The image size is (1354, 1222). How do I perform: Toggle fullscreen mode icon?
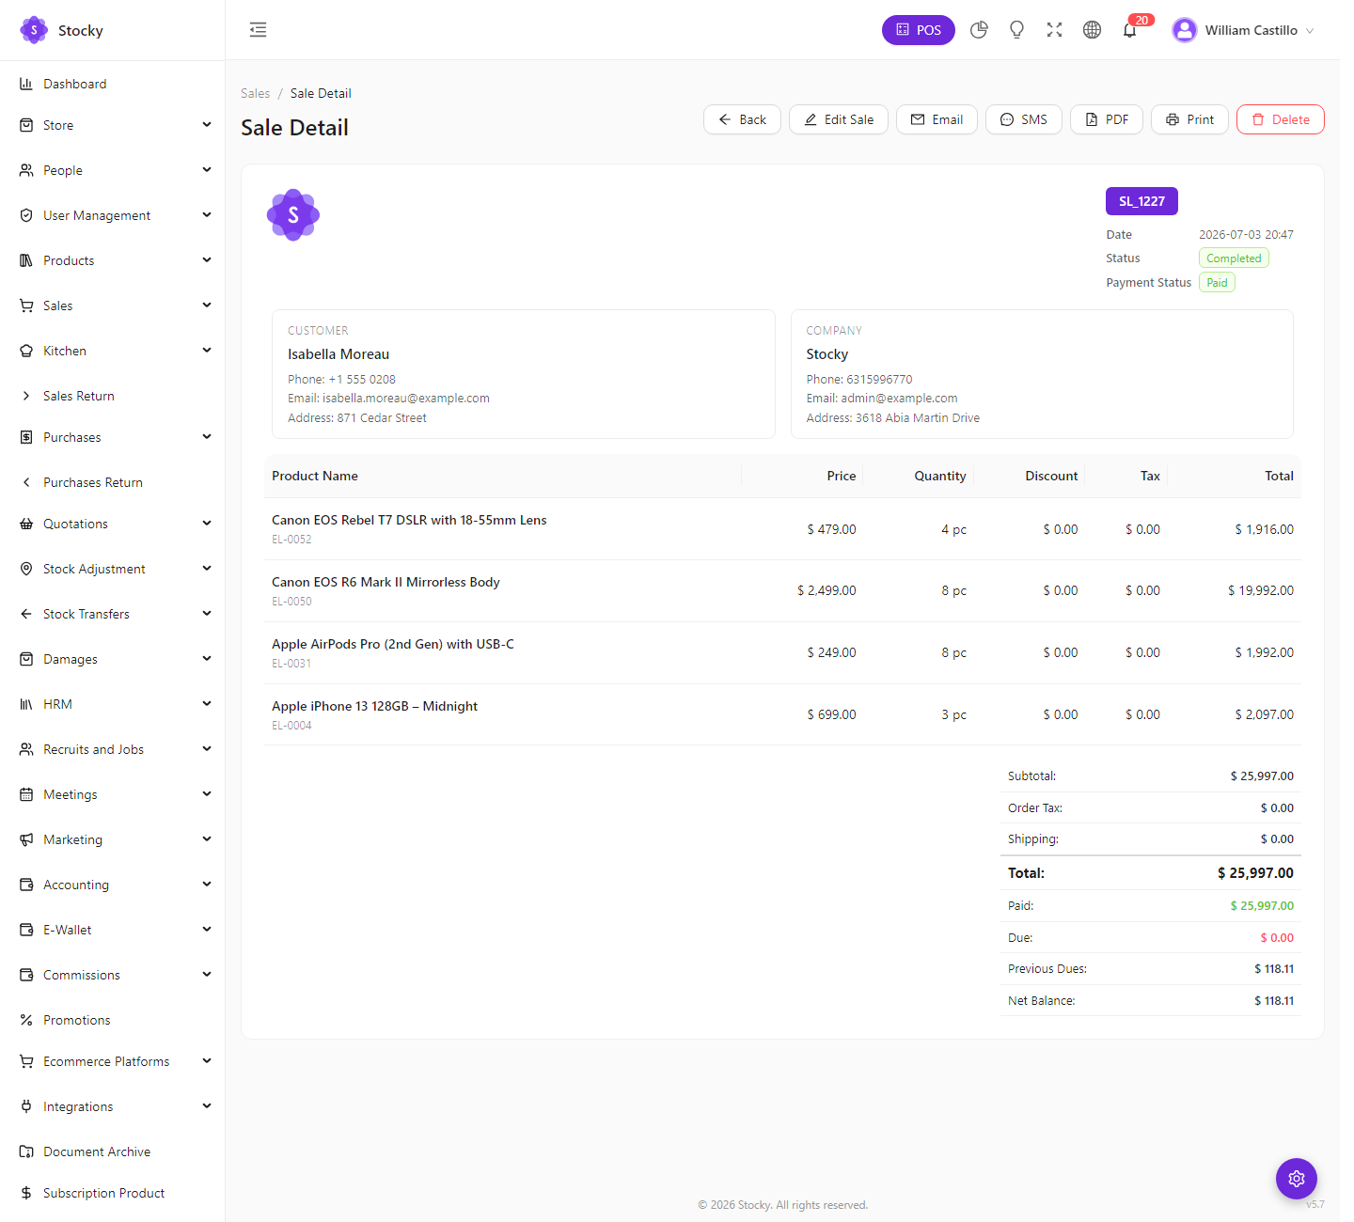click(1054, 30)
